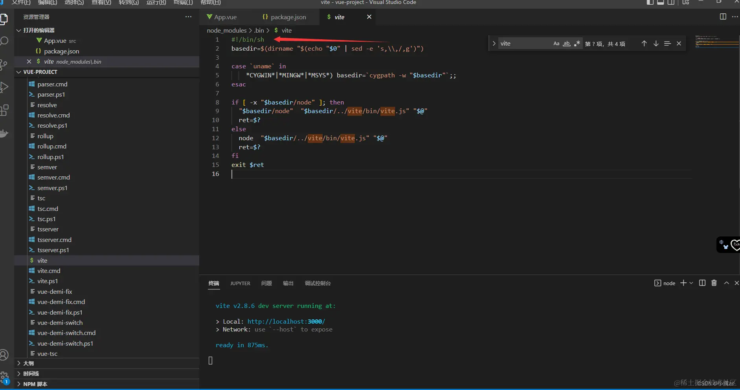Viewport: 740px width, 390px height.
Task: Click the split editor right icon
Action: click(x=723, y=16)
